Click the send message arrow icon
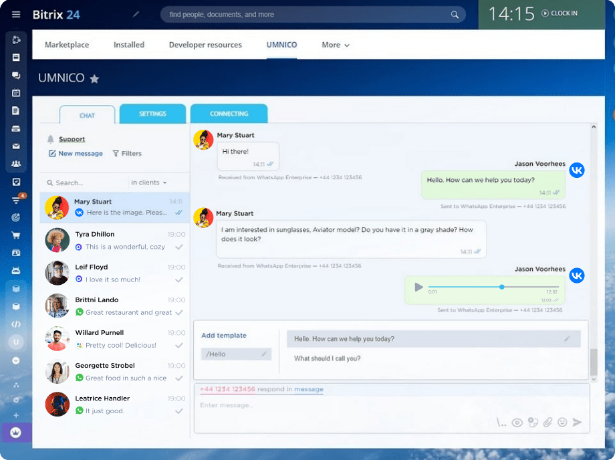 (x=577, y=423)
